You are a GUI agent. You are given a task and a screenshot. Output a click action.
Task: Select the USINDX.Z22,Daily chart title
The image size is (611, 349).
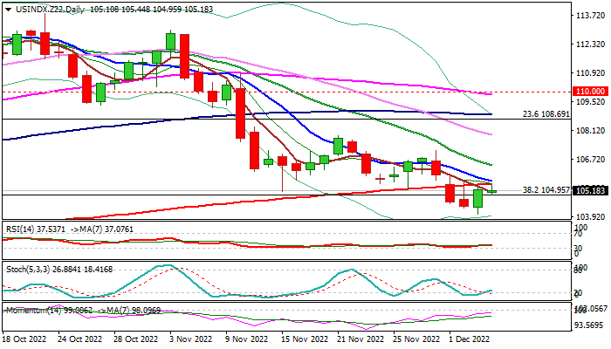click(44, 6)
